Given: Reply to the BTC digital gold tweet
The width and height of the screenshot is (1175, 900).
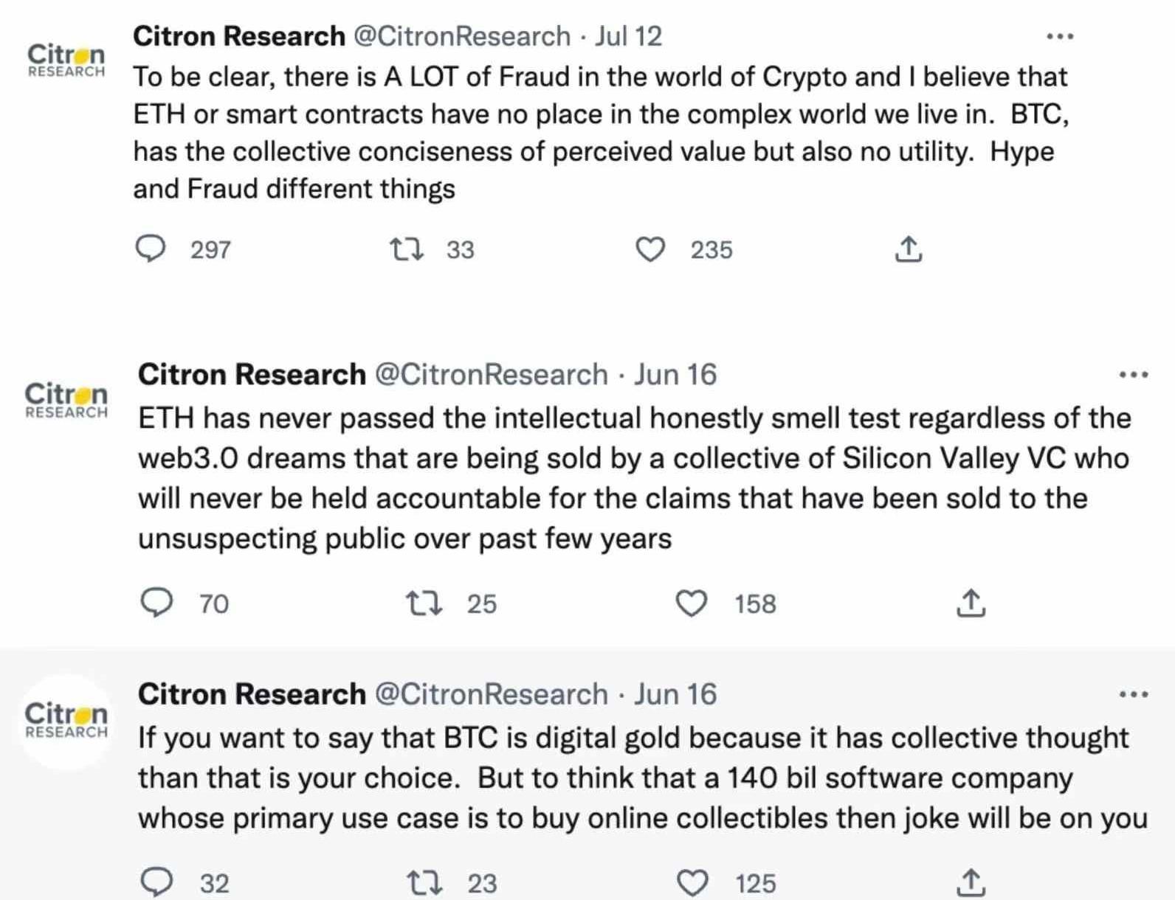Looking at the screenshot, I should [x=156, y=882].
